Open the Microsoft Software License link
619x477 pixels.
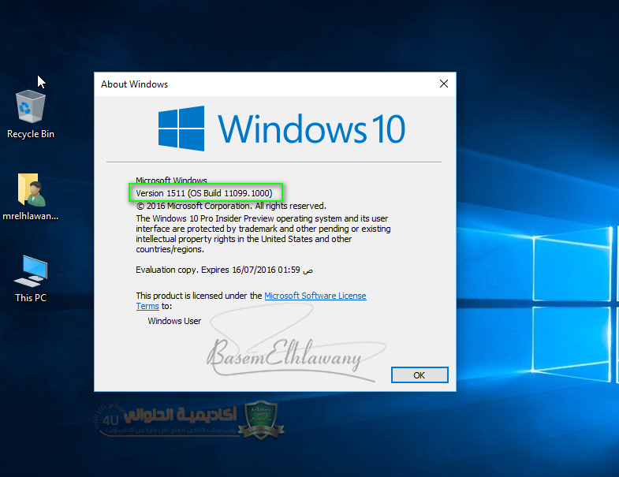pos(315,296)
